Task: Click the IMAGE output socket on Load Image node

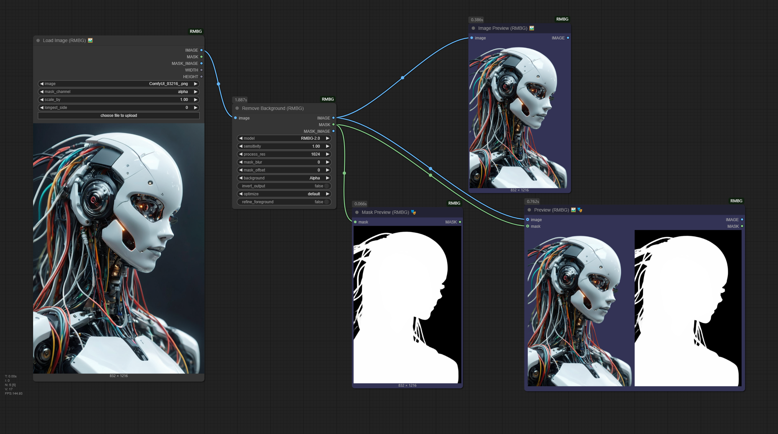Action: [201, 50]
